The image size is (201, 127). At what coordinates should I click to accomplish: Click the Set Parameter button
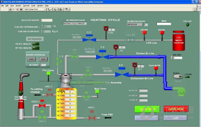[x=34, y=39]
